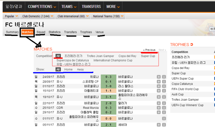Expand Club International (60) dropdown

73,16
